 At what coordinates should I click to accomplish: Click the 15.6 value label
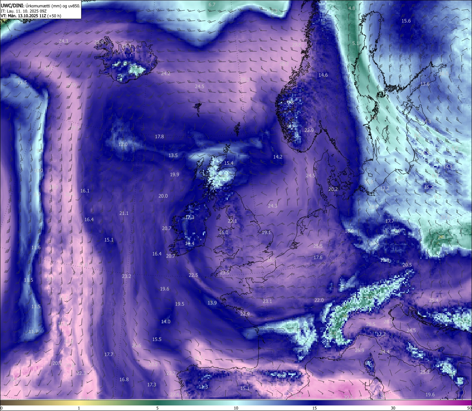(x=406, y=21)
